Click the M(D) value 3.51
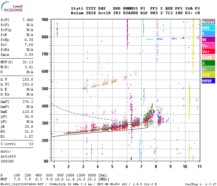This screenshot has width=217, height=186. [29, 67]
